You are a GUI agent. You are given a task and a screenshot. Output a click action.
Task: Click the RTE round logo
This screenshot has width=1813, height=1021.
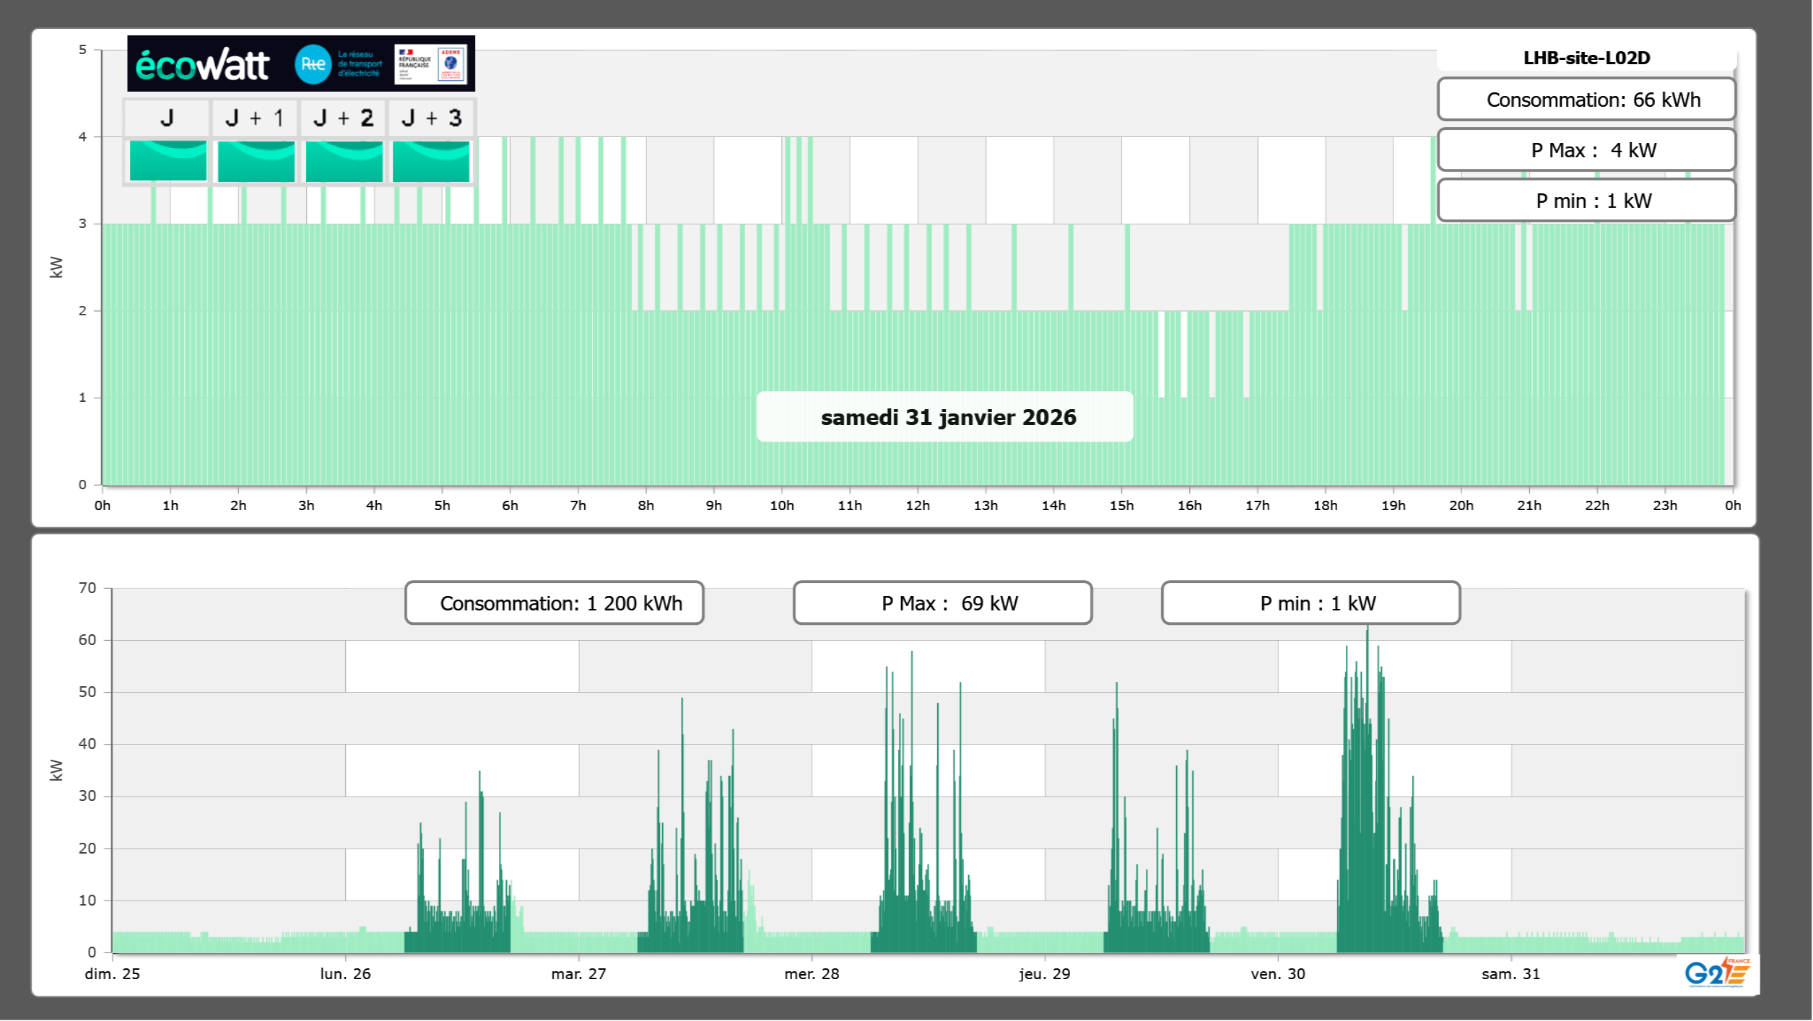click(x=313, y=64)
